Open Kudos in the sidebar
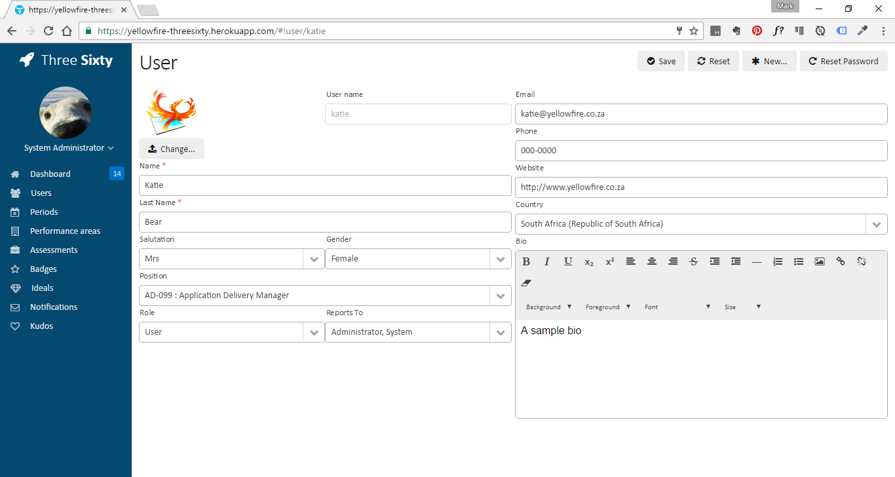895x477 pixels. pos(41,326)
